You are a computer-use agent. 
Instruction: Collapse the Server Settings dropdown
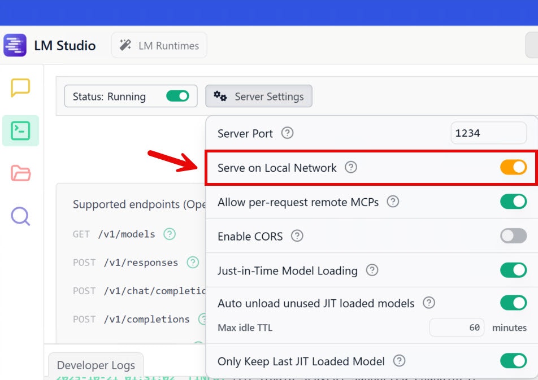(x=259, y=96)
